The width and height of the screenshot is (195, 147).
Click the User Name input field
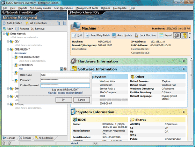(x=65, y=75)
